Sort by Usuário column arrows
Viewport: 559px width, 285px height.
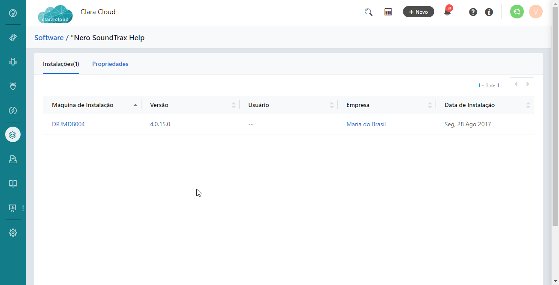point(332,105)
